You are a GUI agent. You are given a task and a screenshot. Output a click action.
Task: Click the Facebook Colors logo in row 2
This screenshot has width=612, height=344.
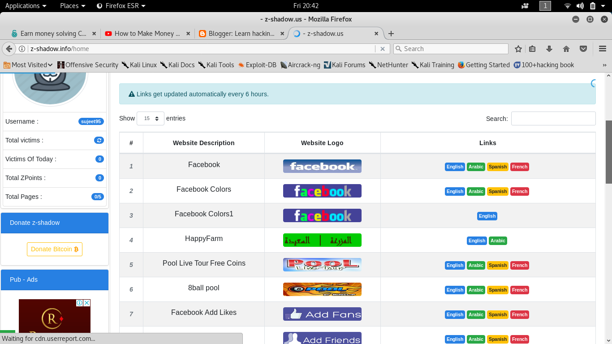pos(322,191)
